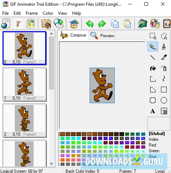Click the Red value label
171x173 pixels.
(152, 145)
